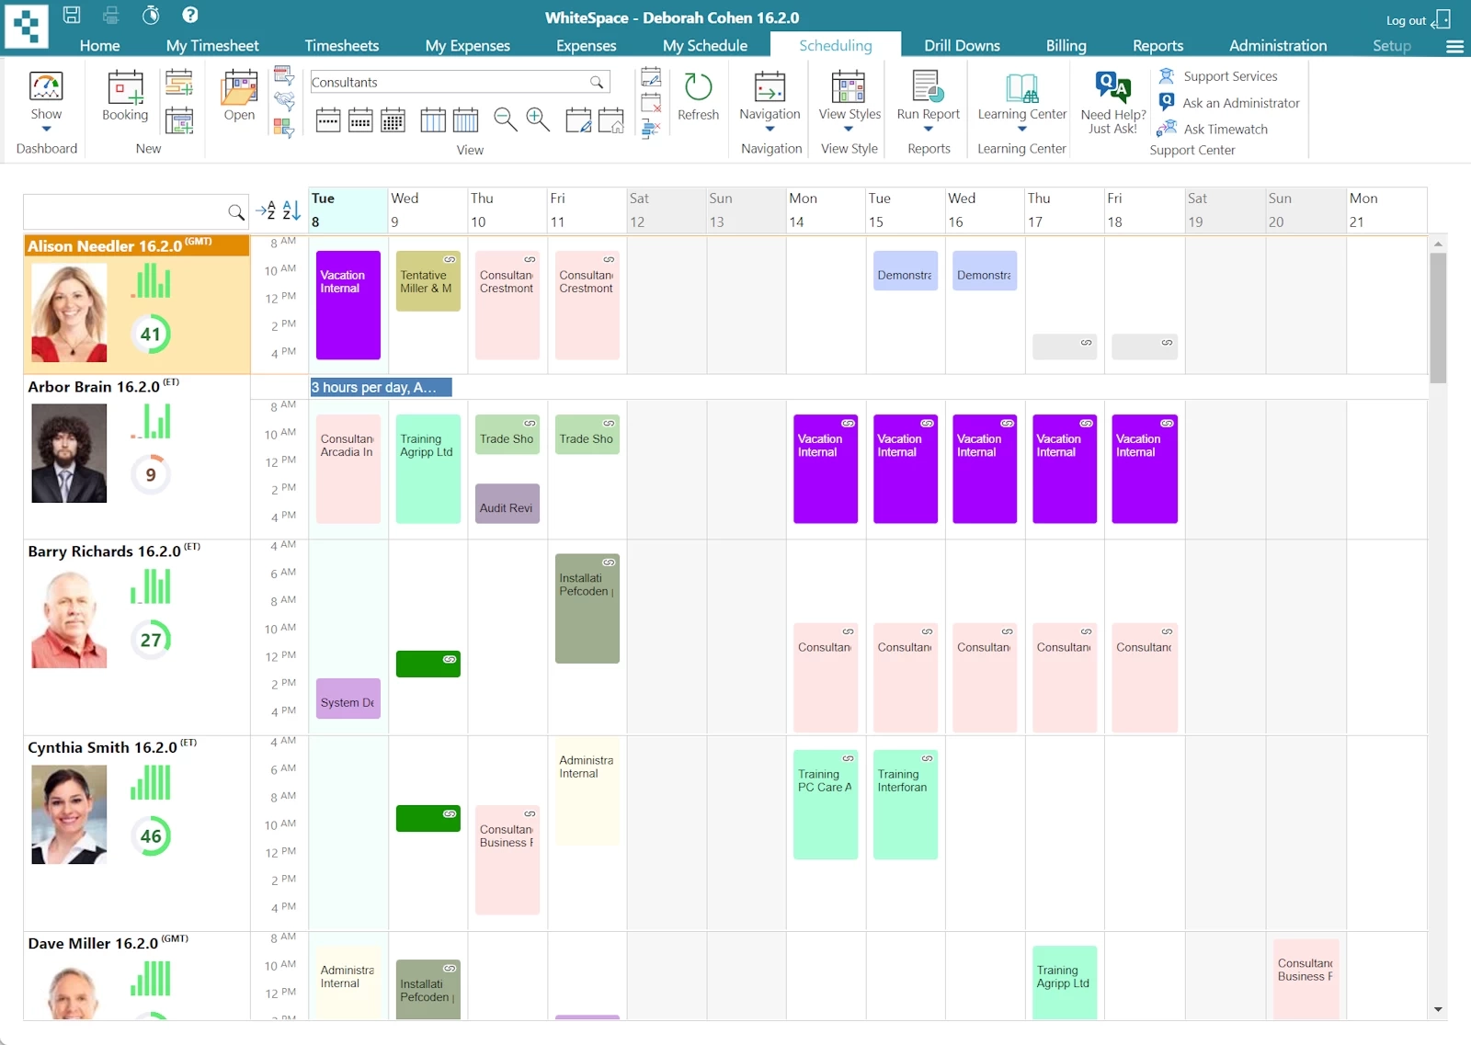Click the colored squares filter icon
Image resolution: width=1471 pixels, height=1045 pixels.
click(x=284, y=128)
